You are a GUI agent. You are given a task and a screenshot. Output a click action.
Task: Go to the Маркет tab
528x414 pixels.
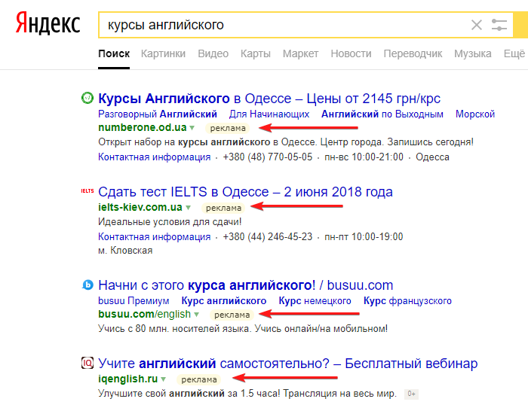pyautogui.click(x=300, y=53)
